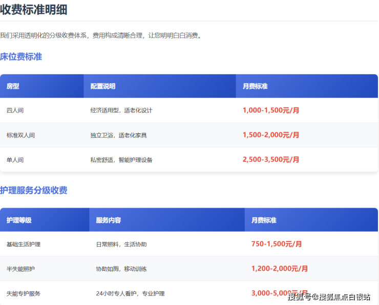Click the 护理等级 column header
Viewport: 379px width, 305px height.
pyautogui.click(x=19, y=220)
